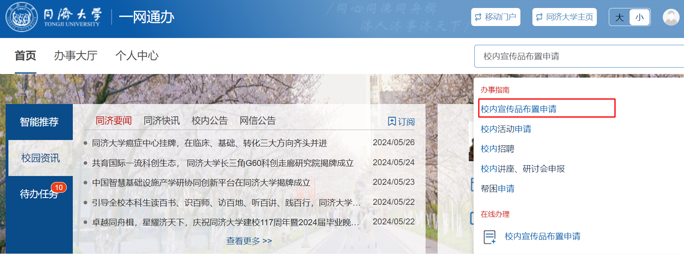Image resolution: width=684 pixels, height=254 pixels.
Task: Open news about 引导全校本科生读百书
Action: click(x=226, y=203)
